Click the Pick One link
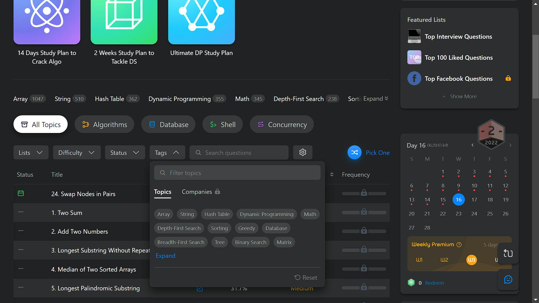539x303 pixels. click(x=378, y=153)
